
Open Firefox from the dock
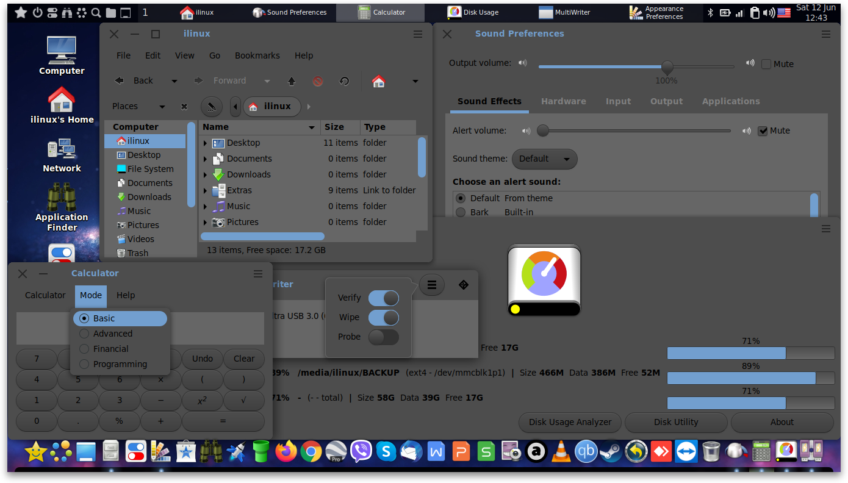[x=286, y=451]
